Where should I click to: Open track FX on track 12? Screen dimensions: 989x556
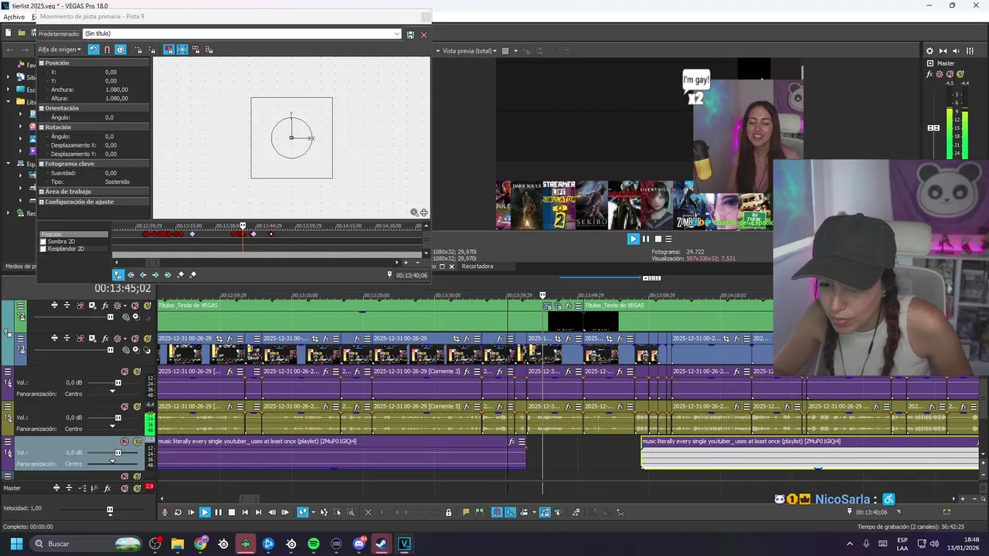click(x=105, y=306)
